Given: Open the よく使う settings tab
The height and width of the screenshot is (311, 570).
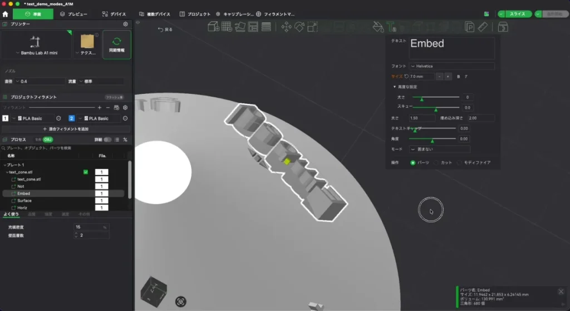Looking at the screenshot, I should [x=11, y=214].
